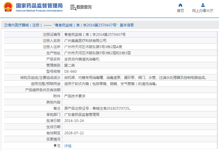Select registration number 粤食药监械（准）字2014第2570437号 value
The width and height of the screenshot is (219, 151).
(95, 35)
